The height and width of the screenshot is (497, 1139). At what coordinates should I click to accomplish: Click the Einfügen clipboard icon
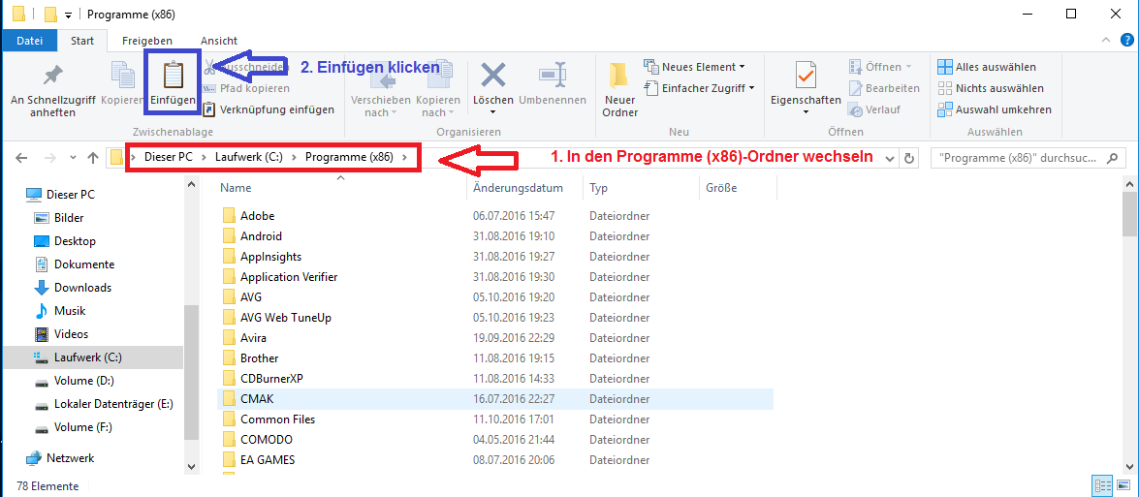[x=173, y=76]
